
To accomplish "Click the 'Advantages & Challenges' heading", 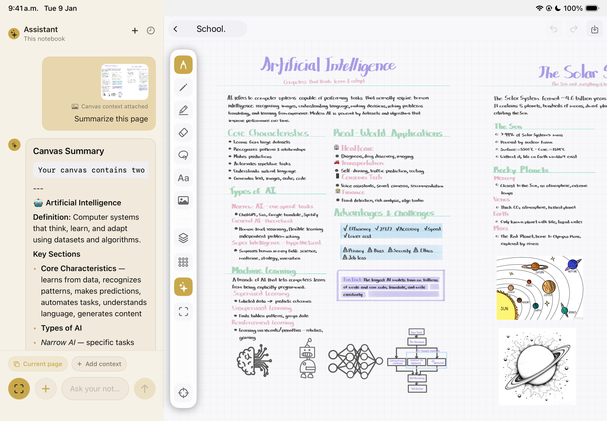I will click(384, 213).
